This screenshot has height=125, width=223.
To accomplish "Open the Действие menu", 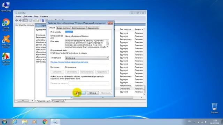I will (x=28, y=16).
